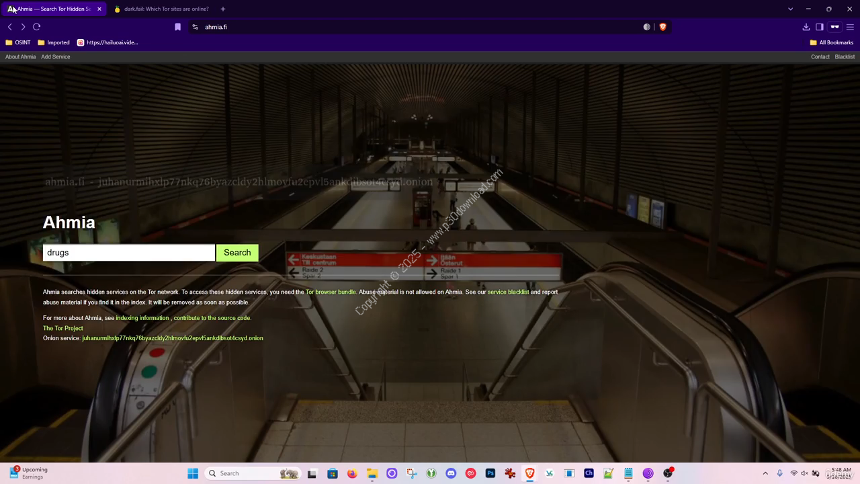
Task: Open the Brave VPN/Leo toolbar button
Action: tap(834, 27)
